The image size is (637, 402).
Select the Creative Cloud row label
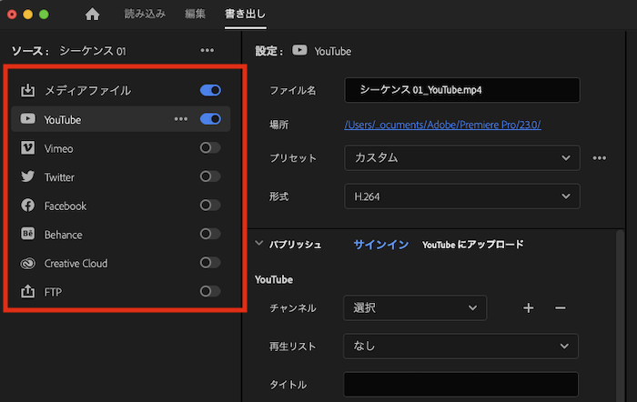(x=76, y=264)
